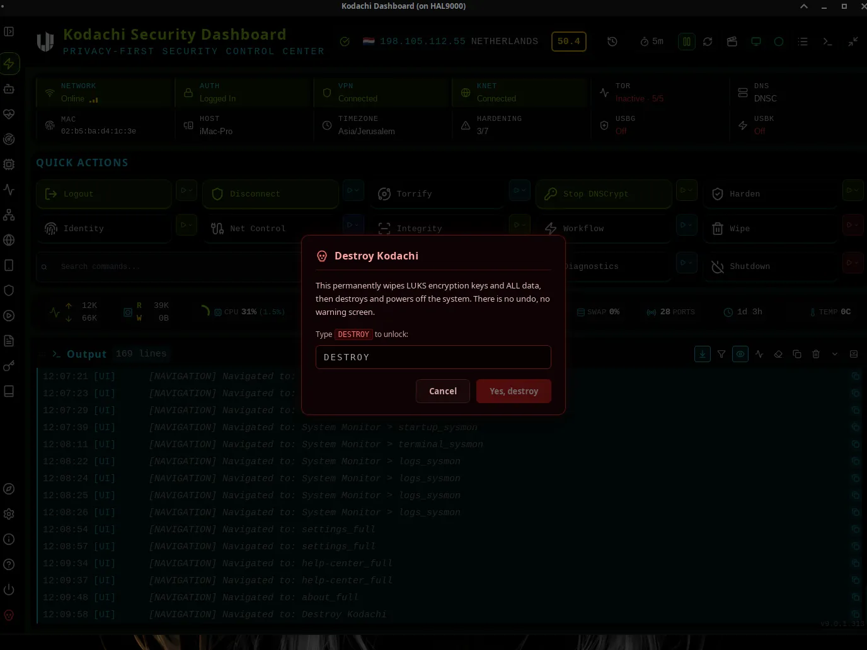Viewport: 867px width, 650px height.
Task: Open the mobile device icon in the sidebar
Action: tap(9, 265)
